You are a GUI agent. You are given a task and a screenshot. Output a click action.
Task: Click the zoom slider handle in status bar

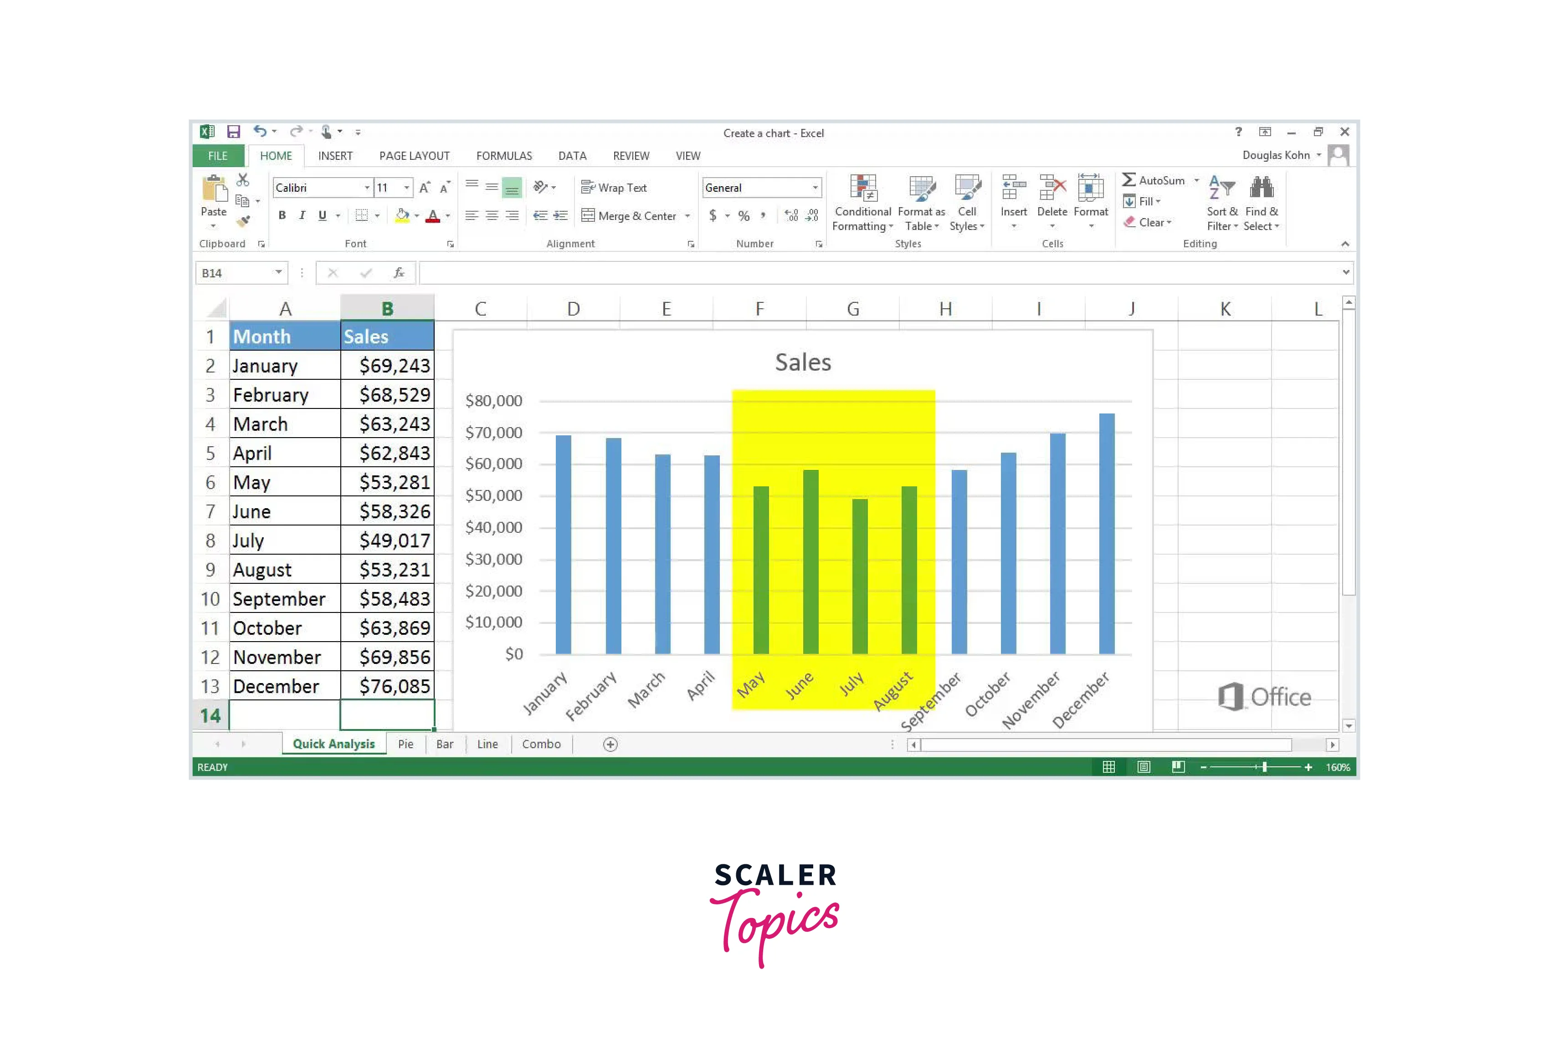coord(1264,767)
